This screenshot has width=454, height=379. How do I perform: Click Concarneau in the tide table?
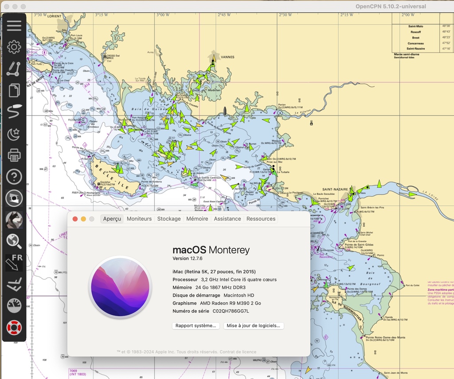click(x=416, y=43)
